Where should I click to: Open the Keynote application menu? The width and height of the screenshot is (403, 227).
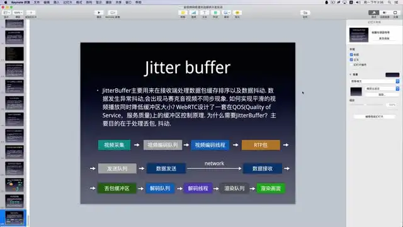(21, 2)
